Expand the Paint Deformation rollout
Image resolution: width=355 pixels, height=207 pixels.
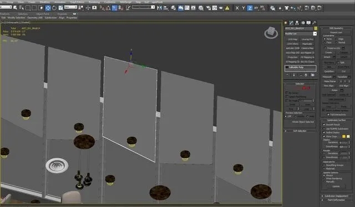336,200
